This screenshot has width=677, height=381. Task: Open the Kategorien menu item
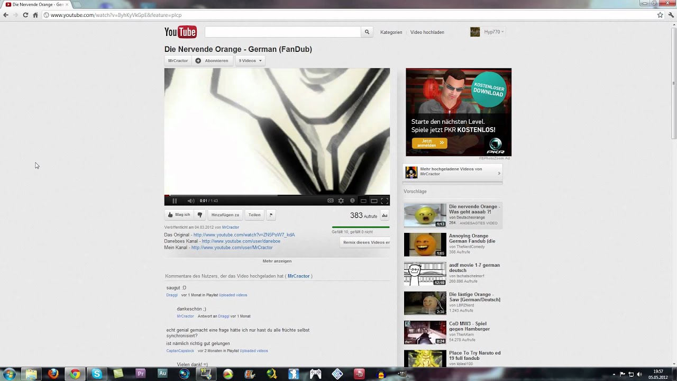[x=391, y=32]
